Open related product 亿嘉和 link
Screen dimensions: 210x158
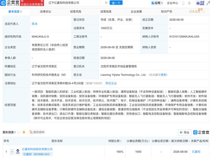196,152
